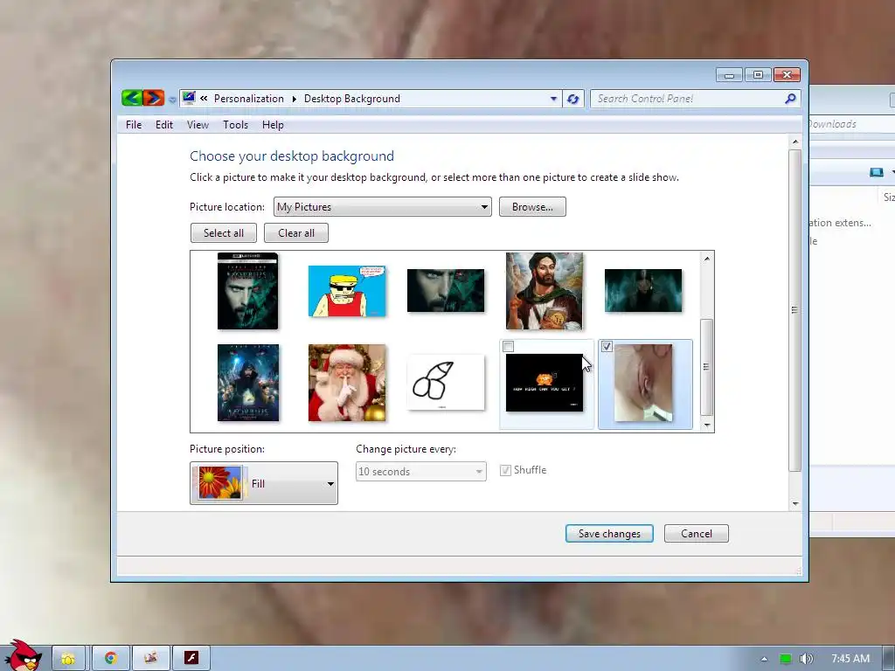The width and height of the screenshot is (895, 671).
Task: Click the view icon in background window
Action: coord(877,172)
